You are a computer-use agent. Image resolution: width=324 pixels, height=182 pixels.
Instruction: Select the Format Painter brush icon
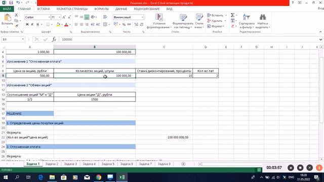point(16,26)
